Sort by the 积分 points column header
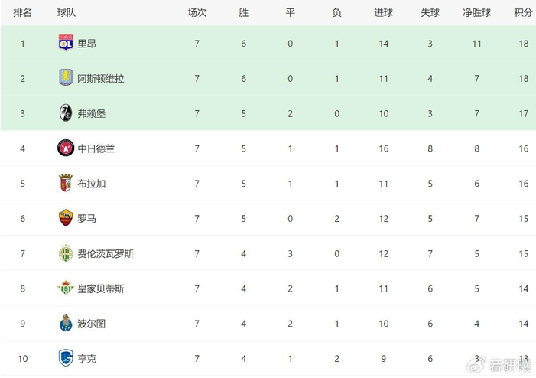Viewport: 536px width, 378px height. coord(523,13)
